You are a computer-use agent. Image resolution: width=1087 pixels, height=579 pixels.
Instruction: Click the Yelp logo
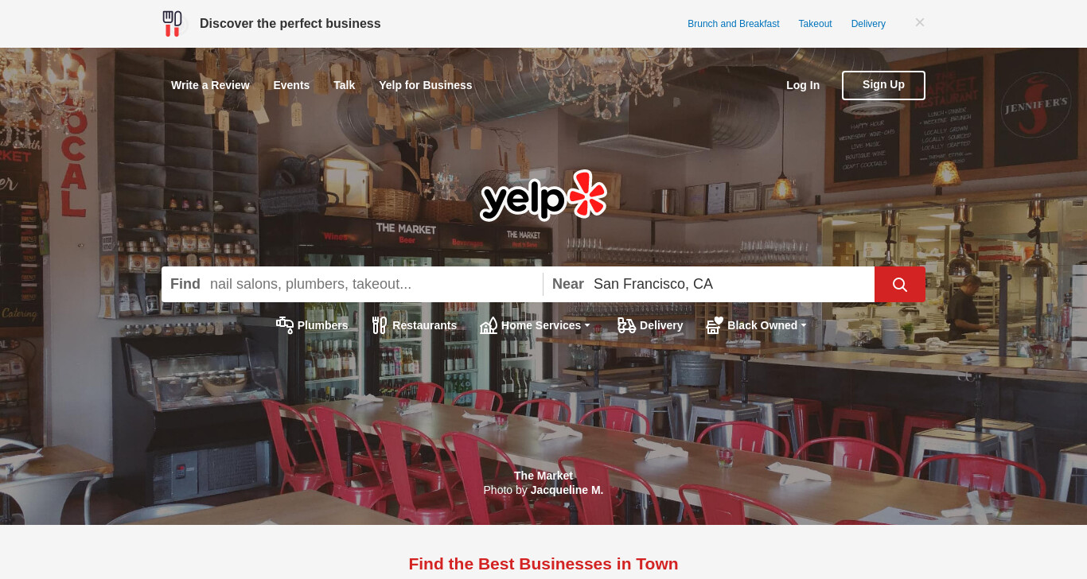click(x=543, y=196)
